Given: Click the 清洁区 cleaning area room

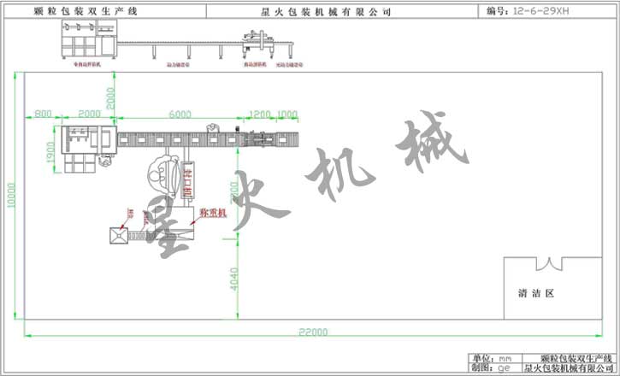Looking at the screenshot, I should (536, 293).
